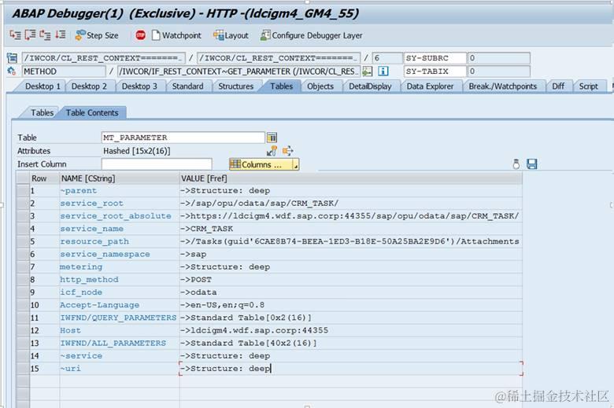Switch to Desktop 1 tab
The height and width of the screenshot is (408, 614).
(43, 86)
